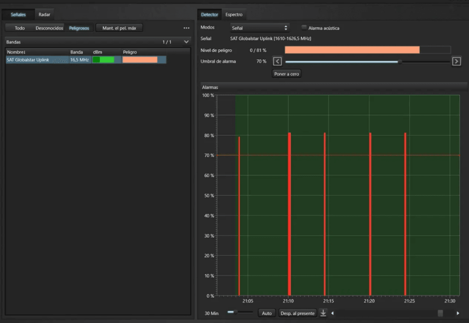
Task: Click right arrow to increase alarm threshold
Action: pyautogui.click(x=456, y=61)
